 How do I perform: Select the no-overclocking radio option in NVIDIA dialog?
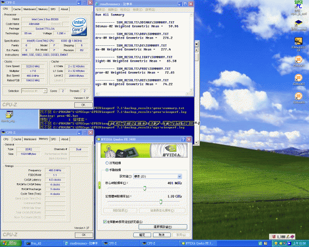pyautogui.click(x=107, y=163)
